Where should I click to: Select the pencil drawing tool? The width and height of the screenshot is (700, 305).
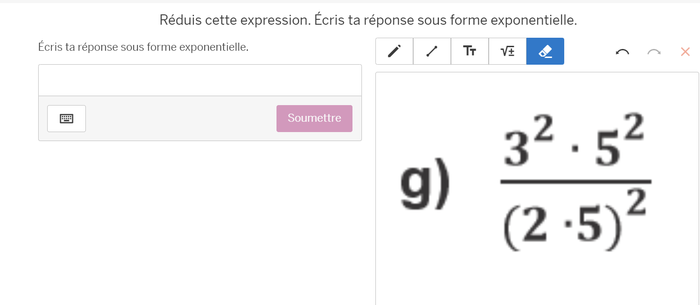394,51
